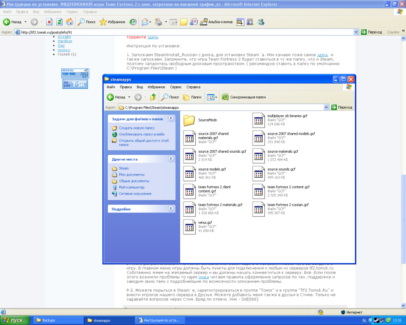Click the Folder Sync toolbar button
The image size is (406, 325).
244,97
